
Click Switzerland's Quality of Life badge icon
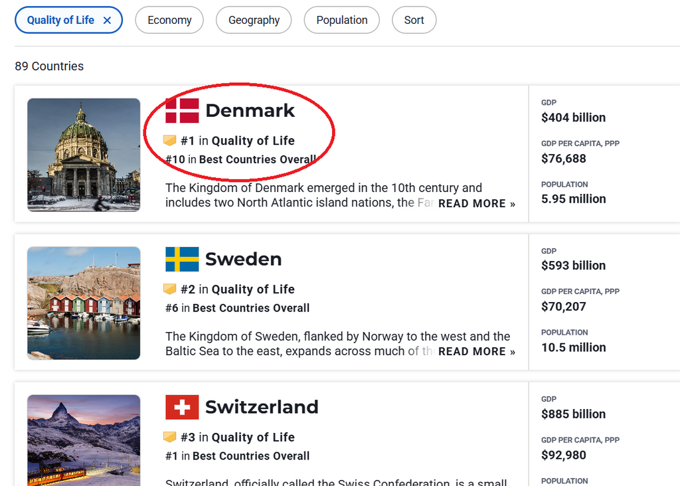click(x=170, y=438)
